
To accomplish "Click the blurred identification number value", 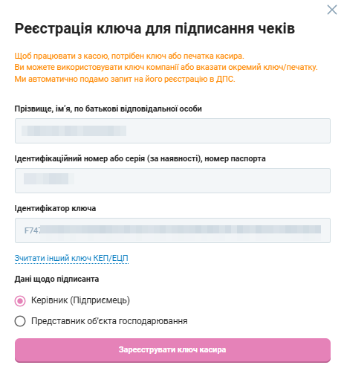I will click(x=48, y=178).
